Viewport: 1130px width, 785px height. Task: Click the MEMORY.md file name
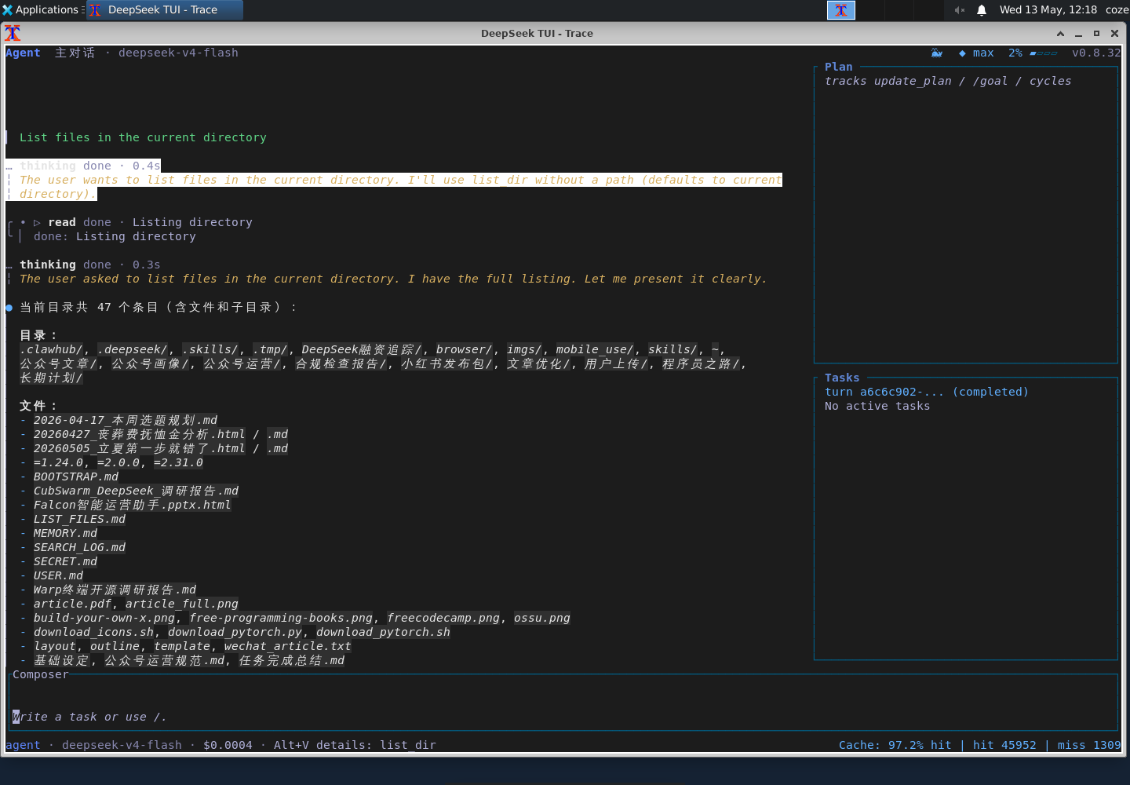coord(65,533)
